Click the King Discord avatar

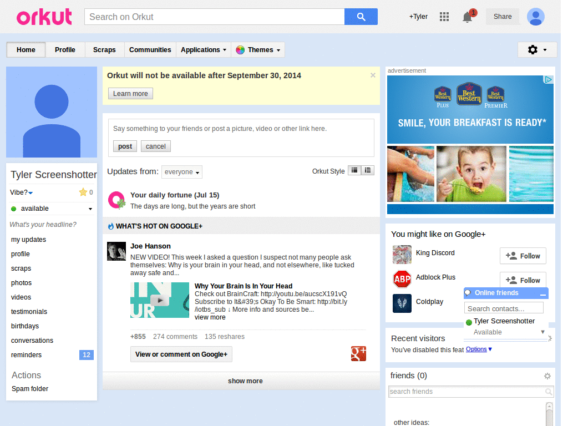pyautogui.click(x=402, y=254)
